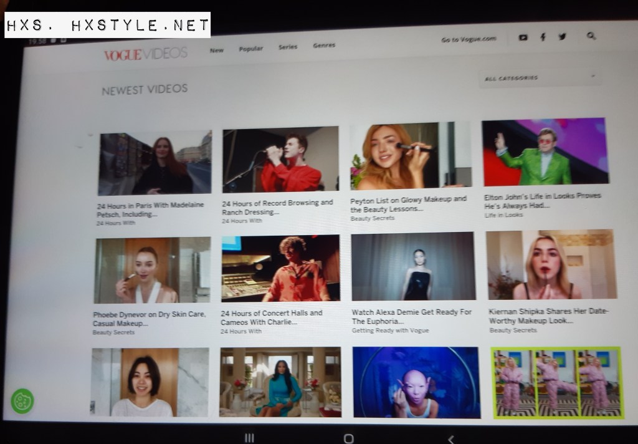Tap the Android recent apps icon

pyautogui.click(x=249, y=438)
